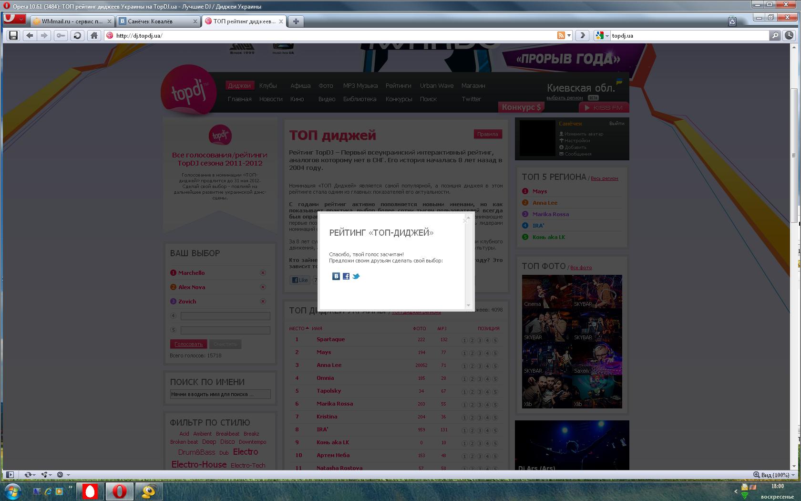The width and height of the screenshot is (801, 501).
Task: Go back with the browser back arrow
Action: pos(30,35)
